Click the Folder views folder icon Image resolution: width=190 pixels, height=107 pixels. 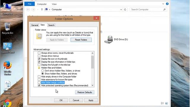pos(39,36)
